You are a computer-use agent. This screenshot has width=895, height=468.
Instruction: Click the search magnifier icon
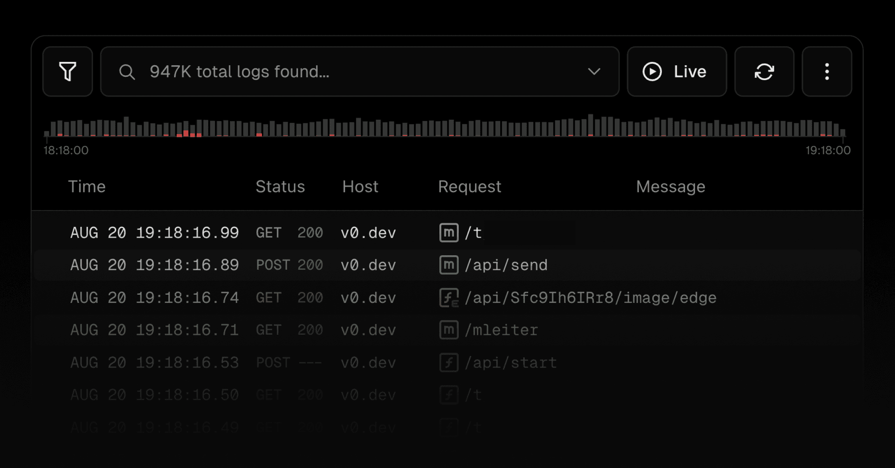pyautogui.click(x=127, y=72)
